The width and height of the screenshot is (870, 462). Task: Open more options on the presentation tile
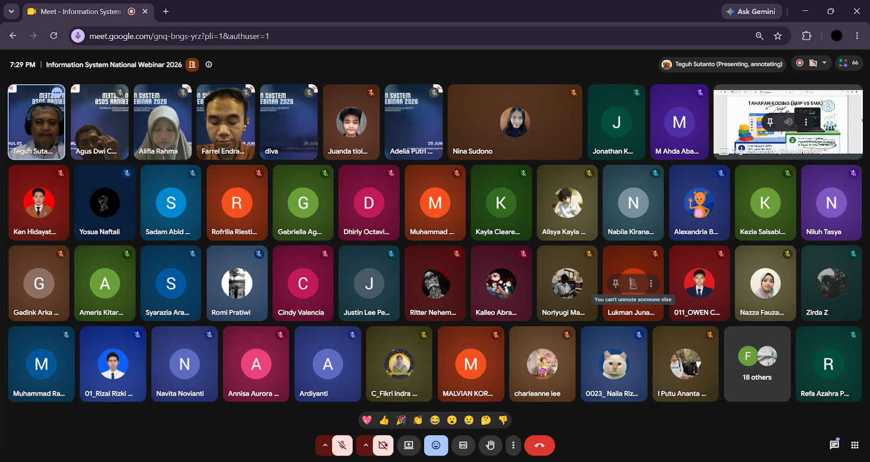pos(806,122)
